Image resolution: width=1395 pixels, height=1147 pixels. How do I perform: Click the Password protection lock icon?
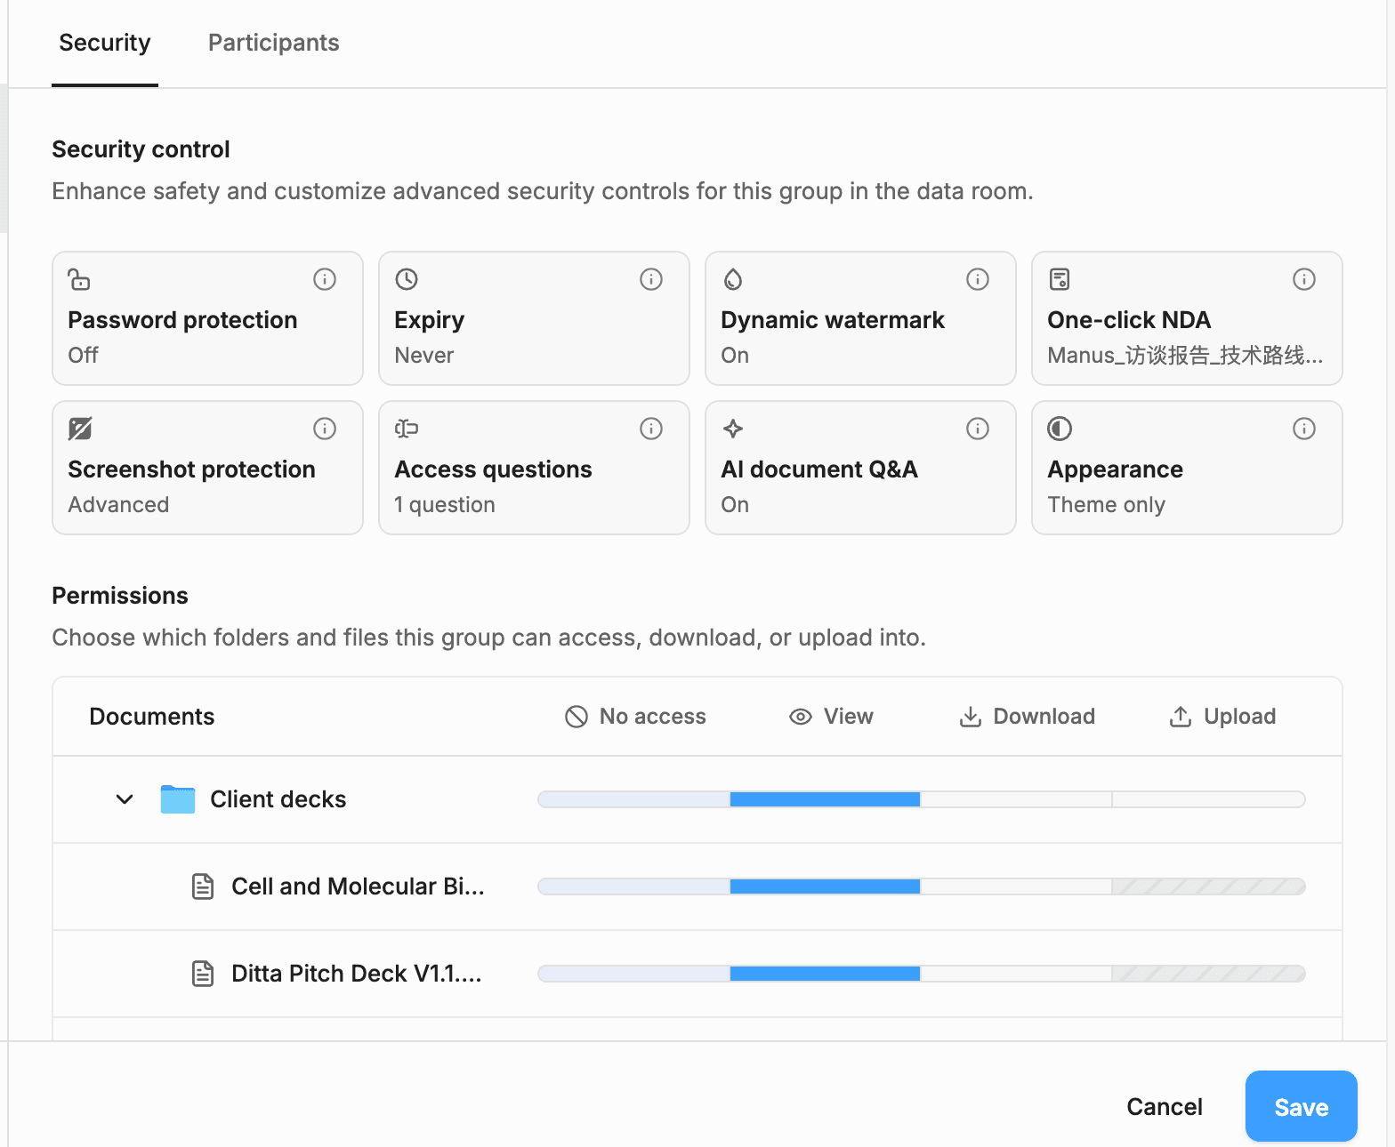pos(79,279)
